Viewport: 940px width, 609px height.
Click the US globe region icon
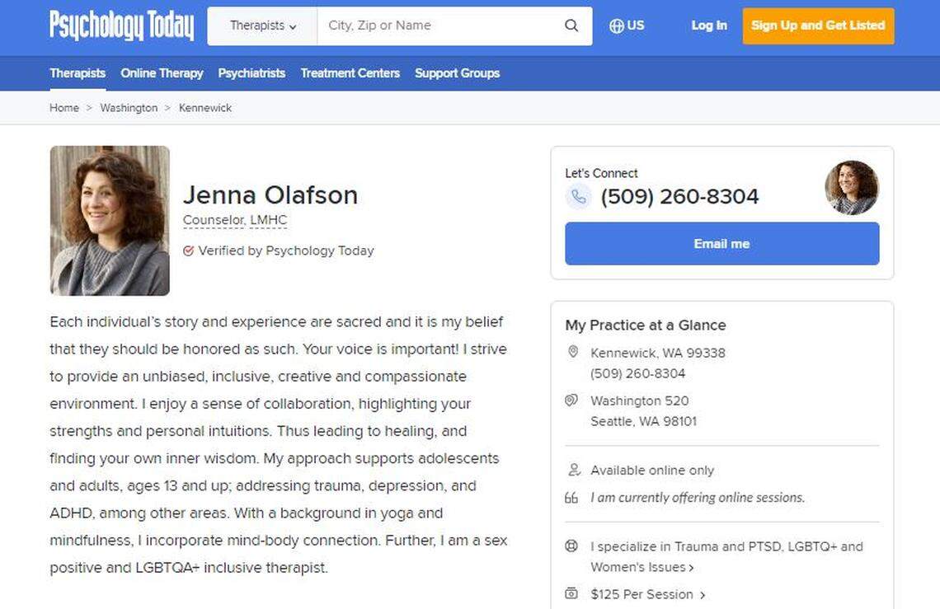pyautogui.click(x=616, y=26)
